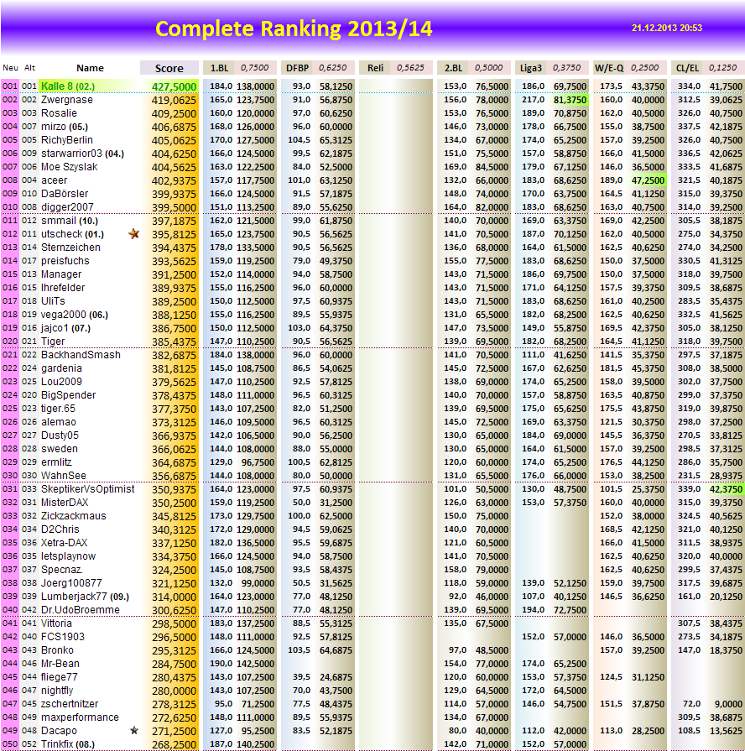Select player name Rosalie
The image size is (745, 751).
[x=59, y=113]
